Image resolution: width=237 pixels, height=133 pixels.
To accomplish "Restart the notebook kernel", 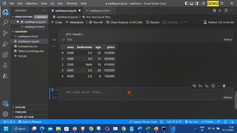I will [x=153, y=22].
